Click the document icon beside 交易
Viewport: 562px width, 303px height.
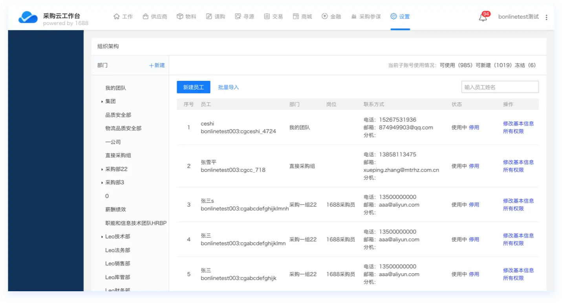[267, 16]
